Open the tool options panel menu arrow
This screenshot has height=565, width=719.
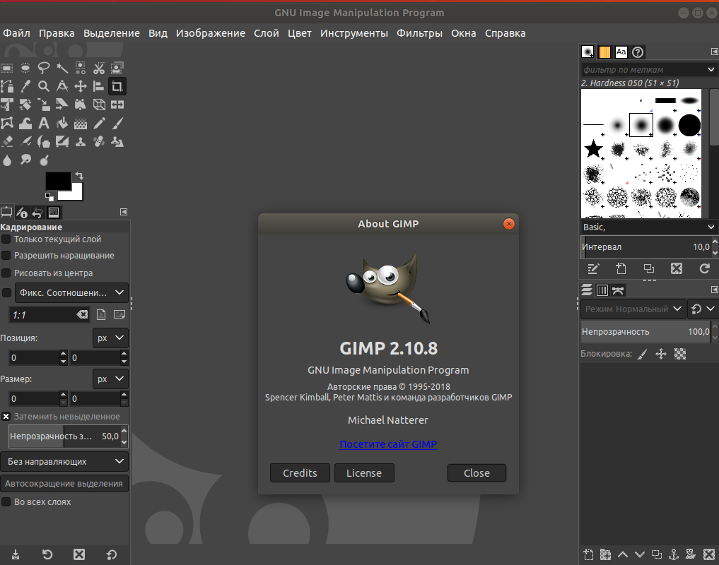(x=124, y=212)
